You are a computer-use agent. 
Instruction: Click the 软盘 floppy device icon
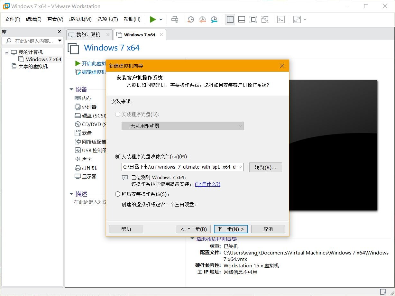click(78, 133)
